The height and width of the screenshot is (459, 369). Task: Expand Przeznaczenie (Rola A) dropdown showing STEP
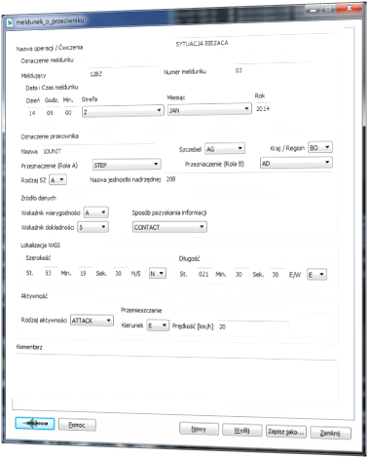click(127, 165)
